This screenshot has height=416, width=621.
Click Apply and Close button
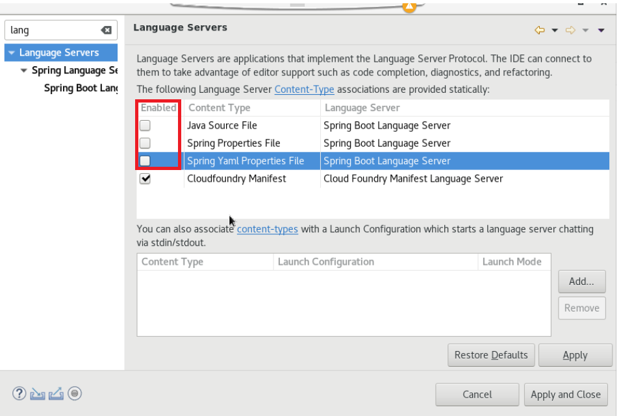coord(565,395)
